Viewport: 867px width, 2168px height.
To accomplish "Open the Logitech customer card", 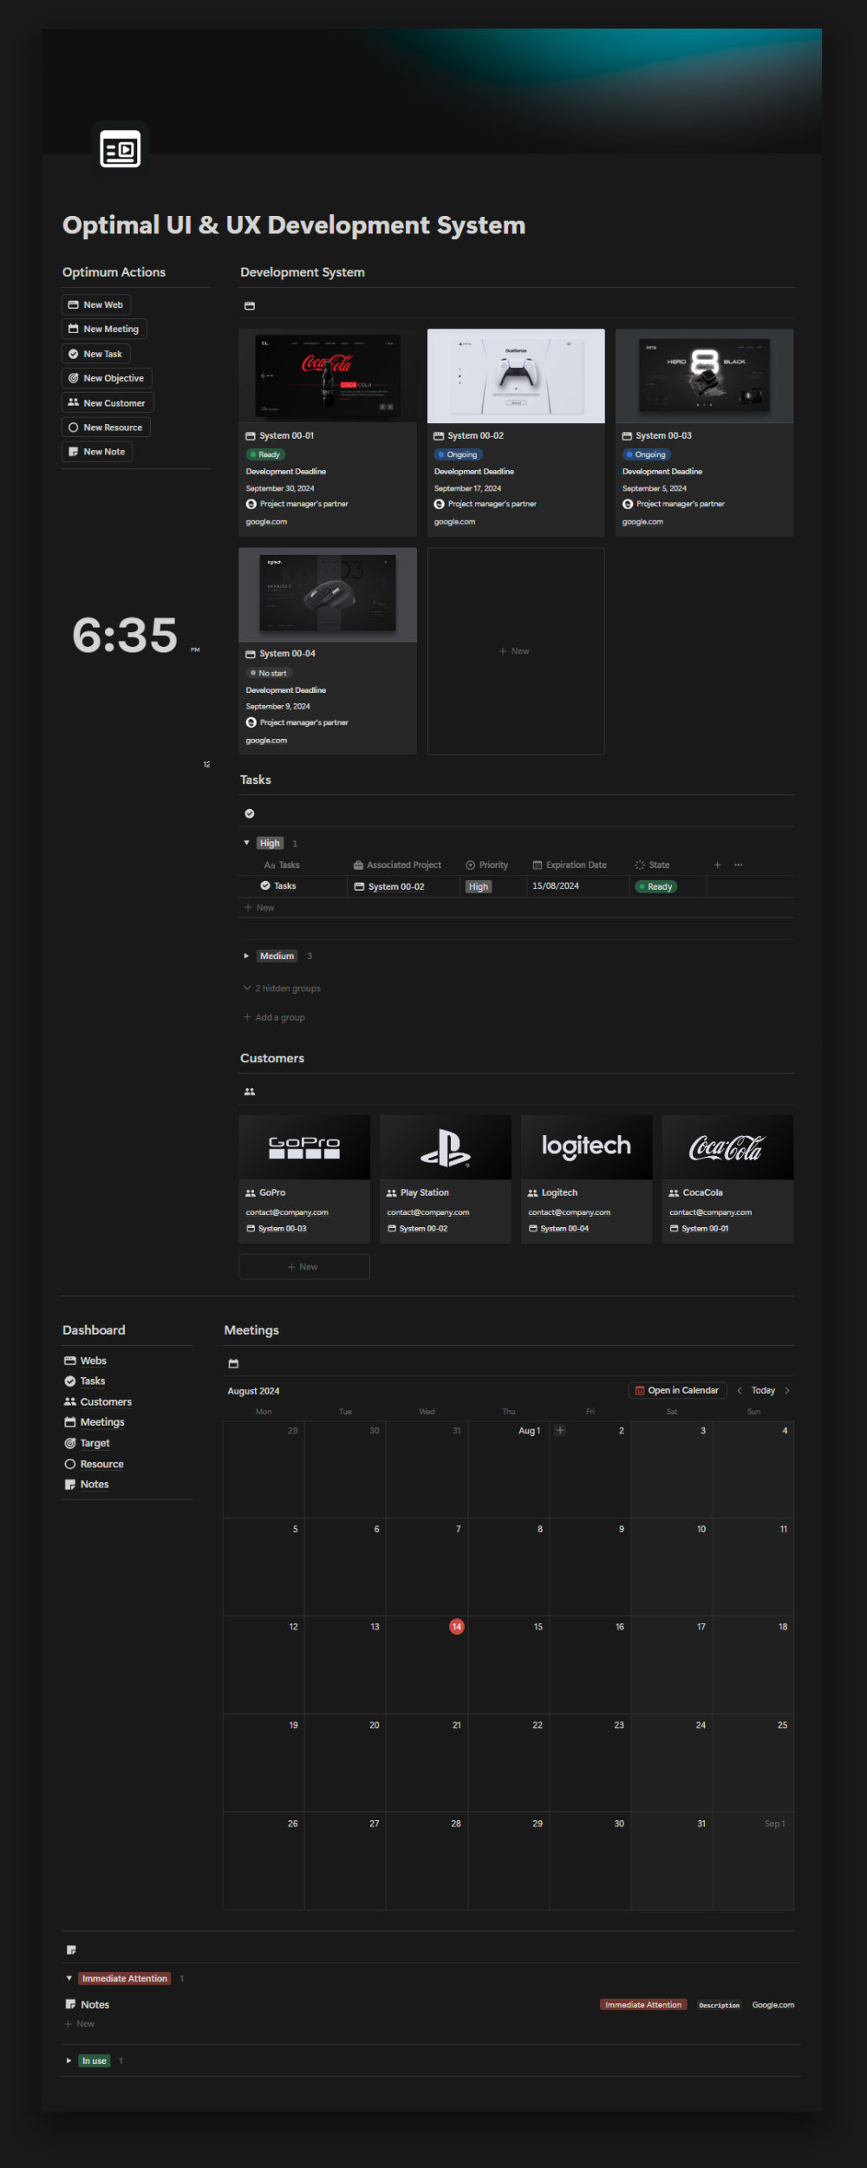I will point(587,1179).
